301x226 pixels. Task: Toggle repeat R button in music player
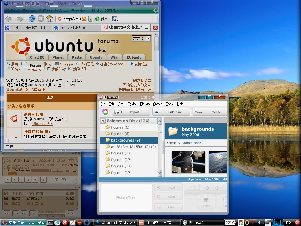64,180
